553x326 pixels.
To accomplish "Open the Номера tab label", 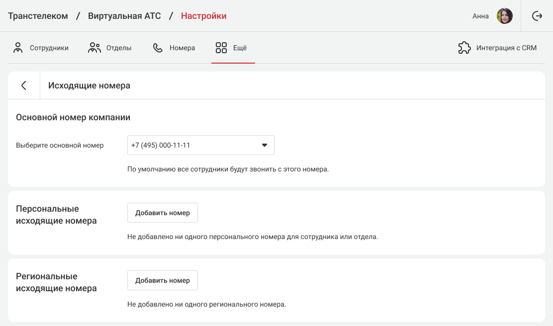I will coord(182,48).
